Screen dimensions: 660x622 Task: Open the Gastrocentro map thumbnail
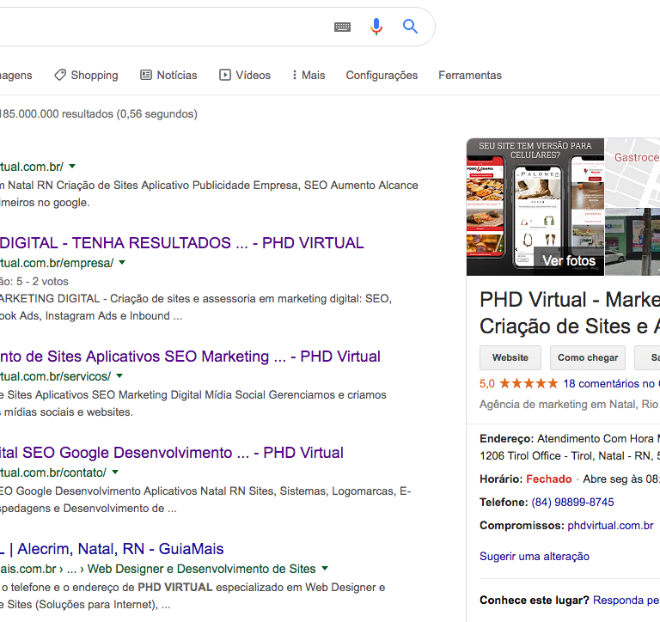(632, 173)
